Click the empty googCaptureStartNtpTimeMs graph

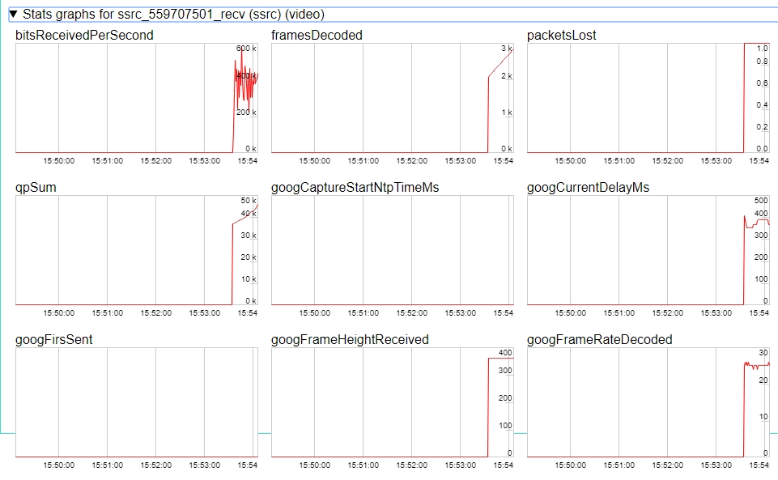click(x=392, y=250)
